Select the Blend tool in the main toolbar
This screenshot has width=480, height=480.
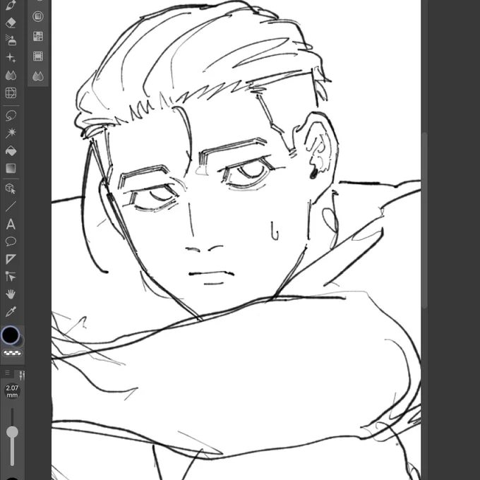(11, 76)
